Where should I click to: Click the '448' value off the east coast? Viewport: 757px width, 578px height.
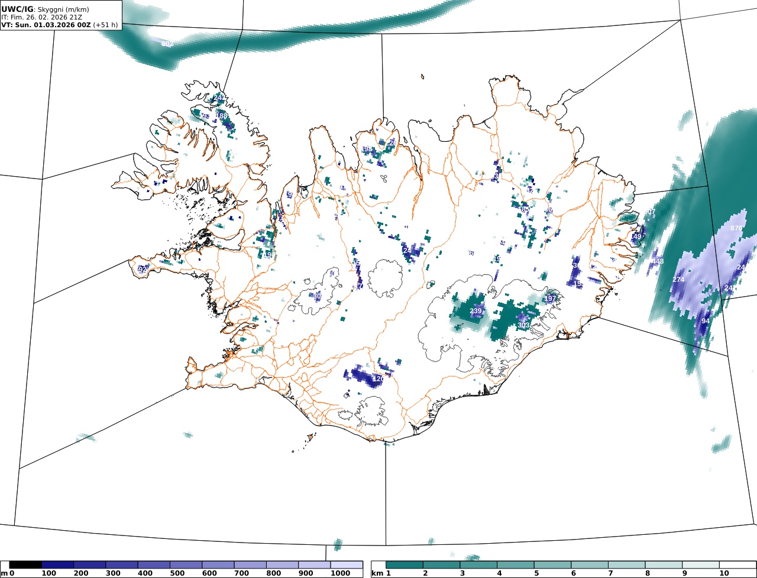(x=658, y=262)
